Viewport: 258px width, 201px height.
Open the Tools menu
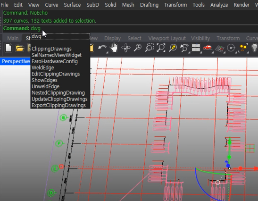pyautogui.click(x=199, y=5)
